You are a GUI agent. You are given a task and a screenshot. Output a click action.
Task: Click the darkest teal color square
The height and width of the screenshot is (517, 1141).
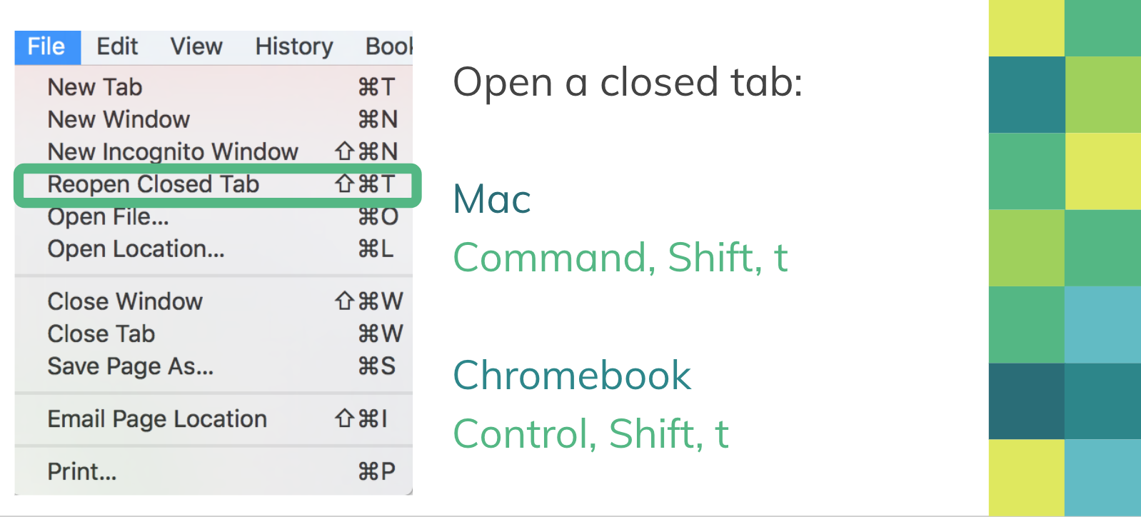[x=1026, y=401]
